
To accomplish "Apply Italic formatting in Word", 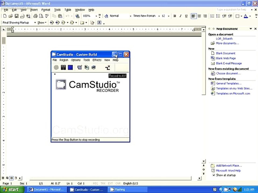I will [181, 16].
